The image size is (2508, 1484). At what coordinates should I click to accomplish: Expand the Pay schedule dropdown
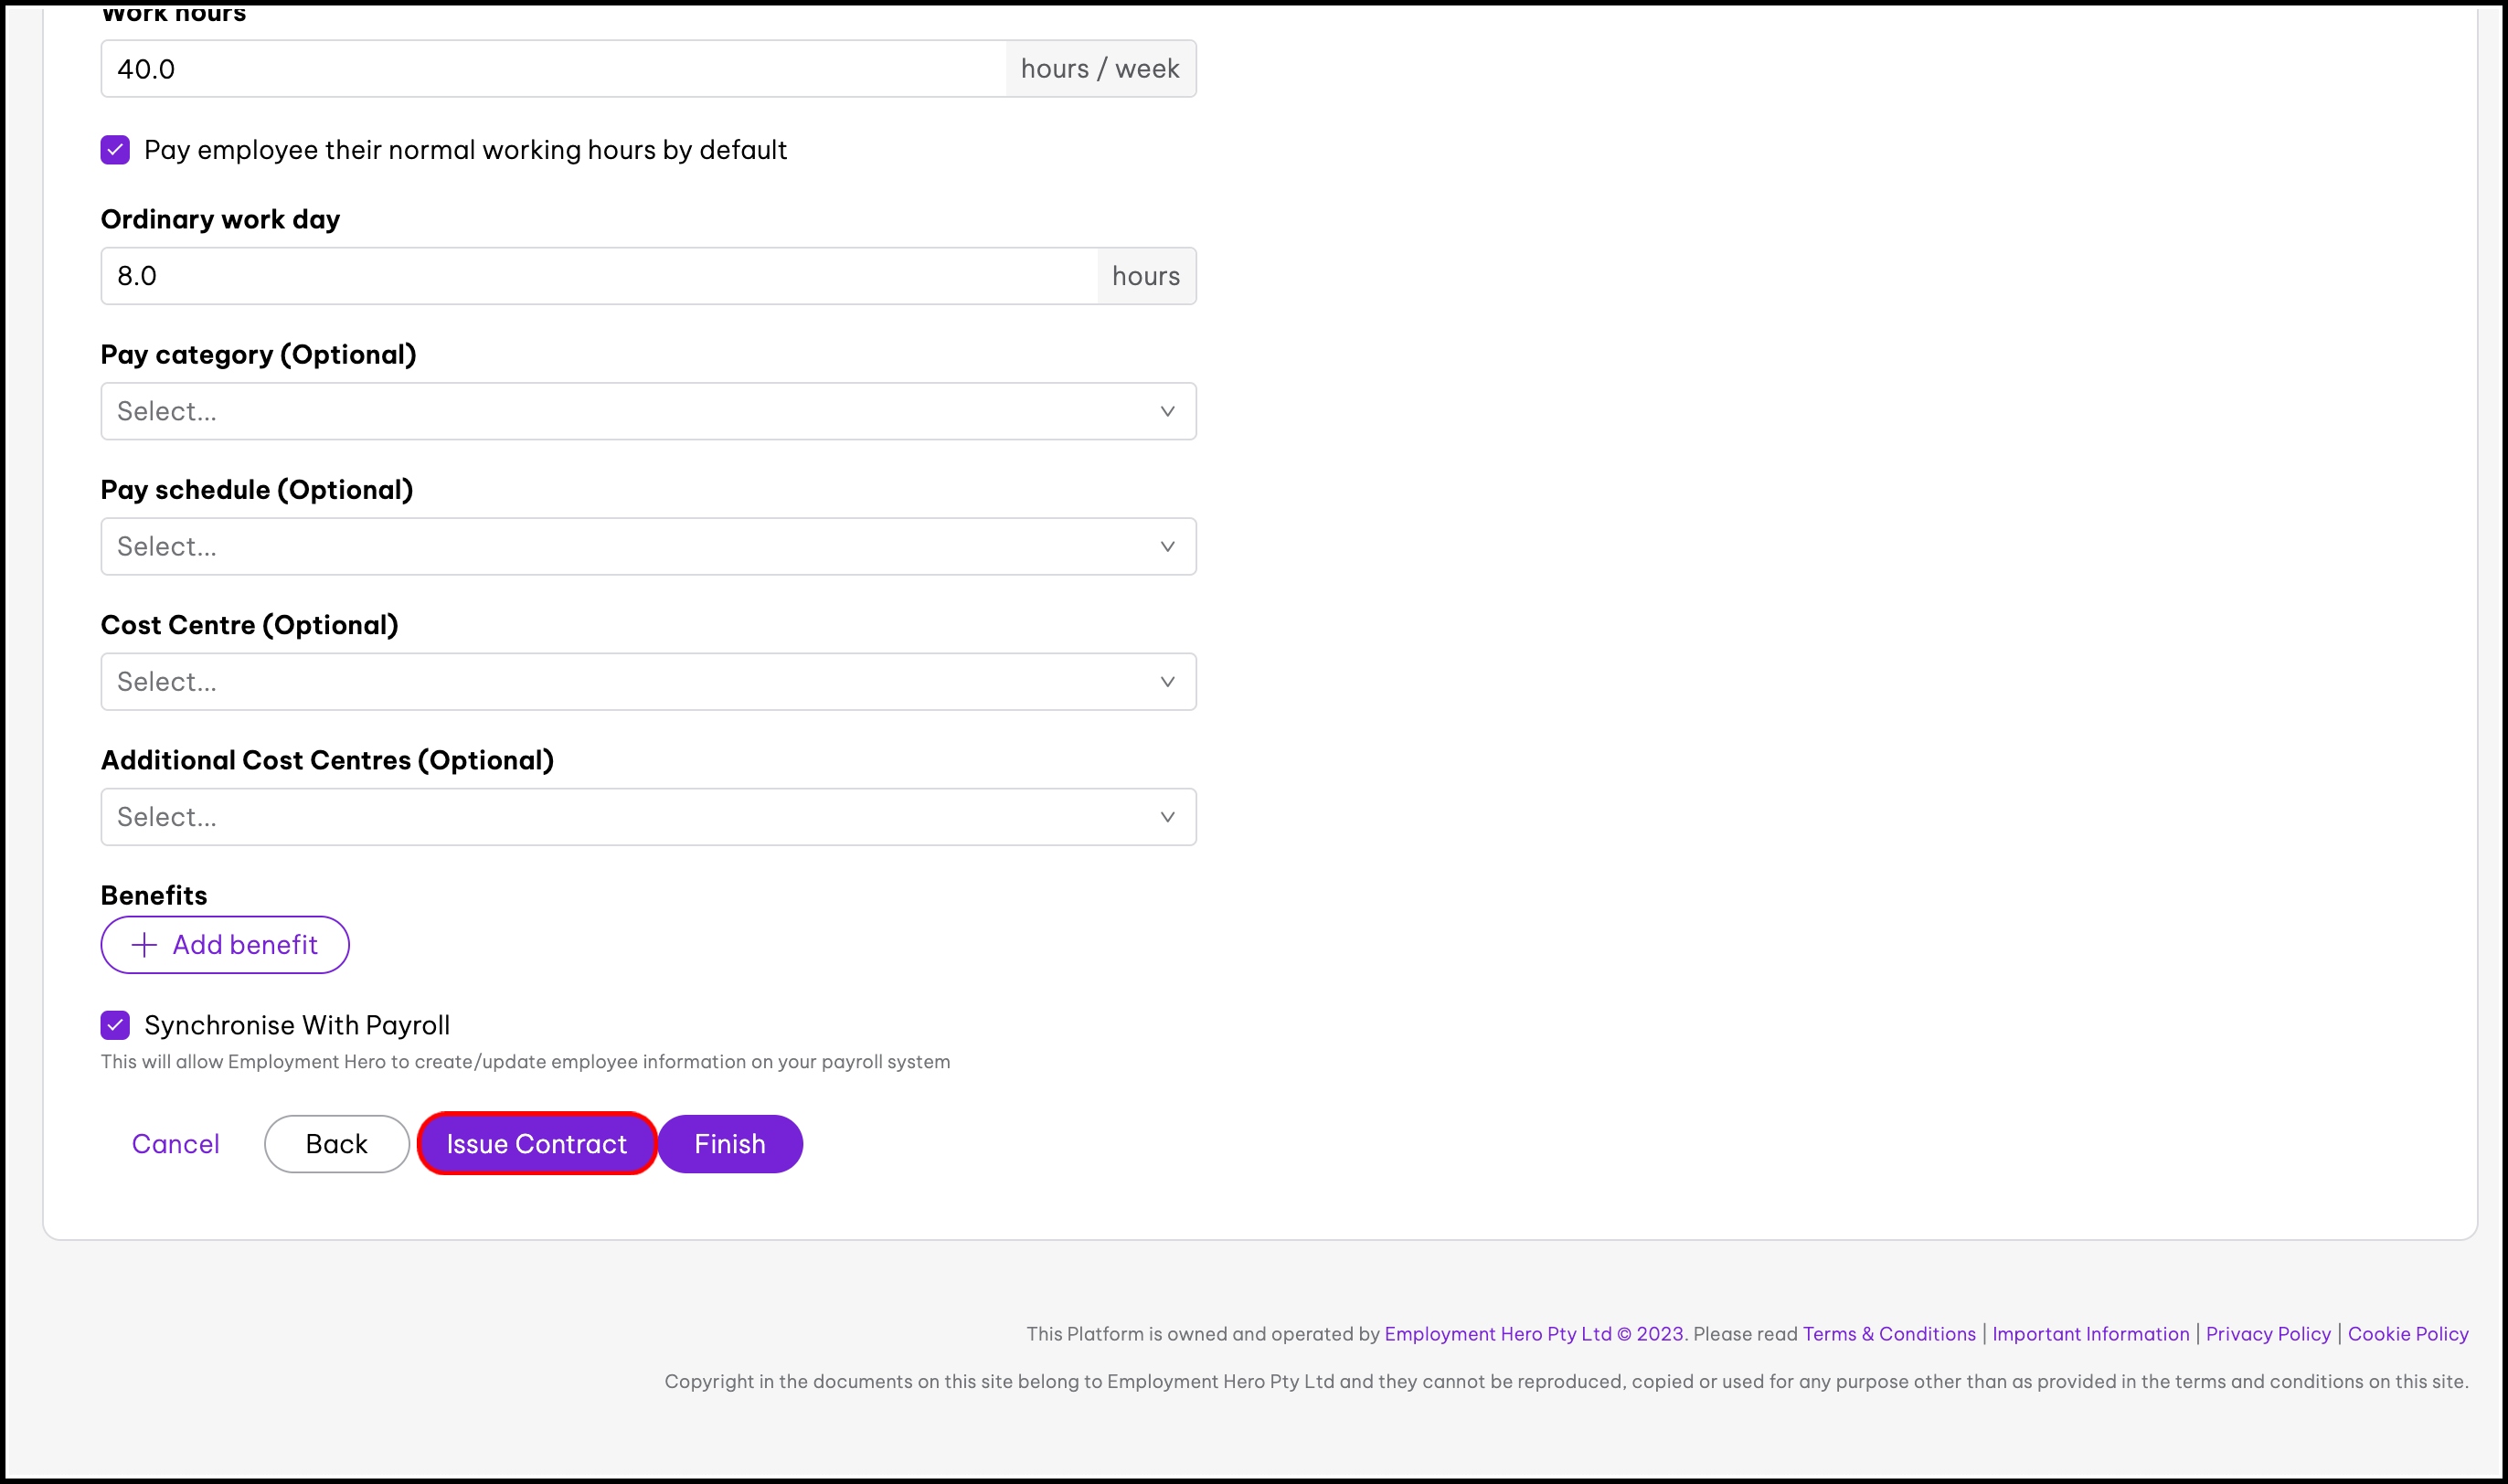point(630,546)
